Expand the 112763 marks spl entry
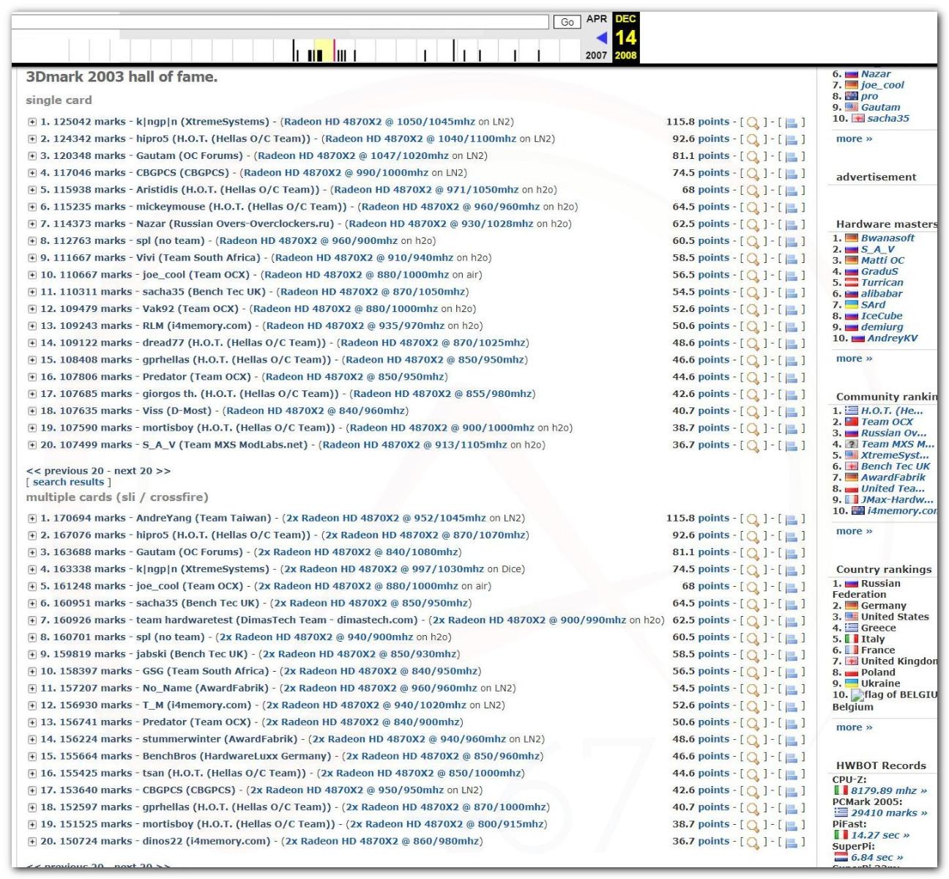This screenshot has width=949, height=879. [32, 241]
